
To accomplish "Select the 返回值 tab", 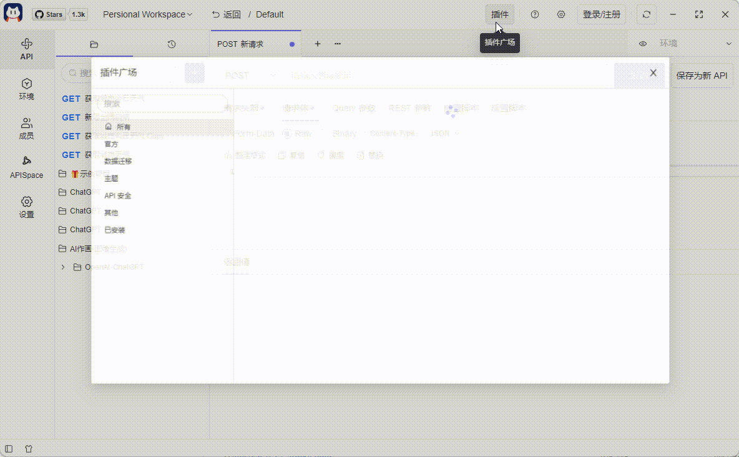I will 237,262.
